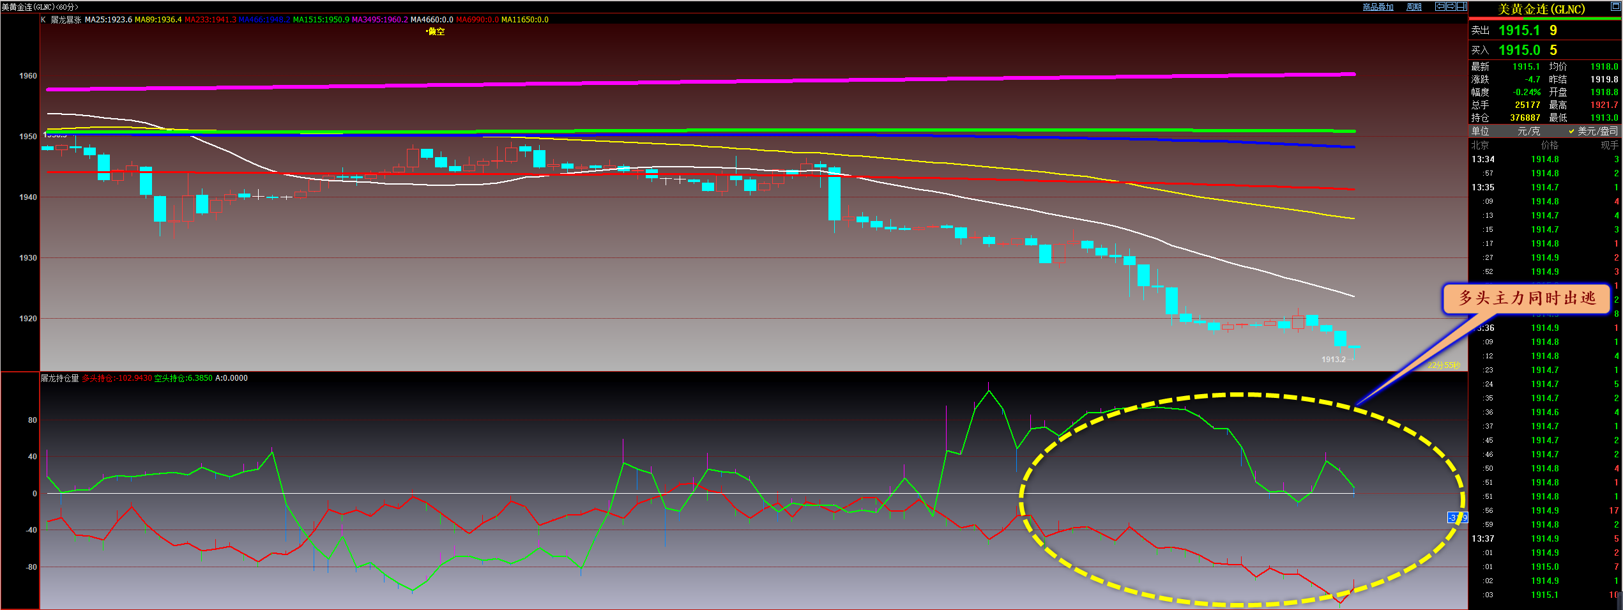Click the left arrow chart navigation icon
The height and width of the screenshot is (610, 1623).
(1440, 7)
